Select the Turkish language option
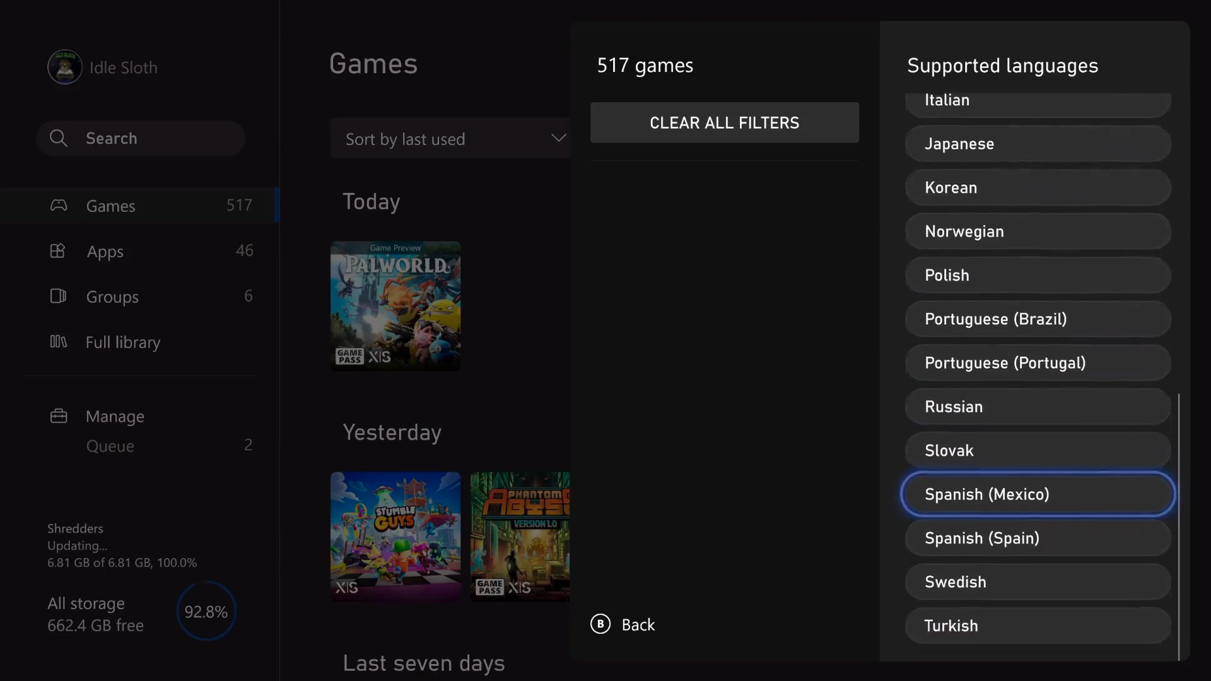Image resolution: width=1211 pixels, height=681 pixels. [x=1038, y=626]
